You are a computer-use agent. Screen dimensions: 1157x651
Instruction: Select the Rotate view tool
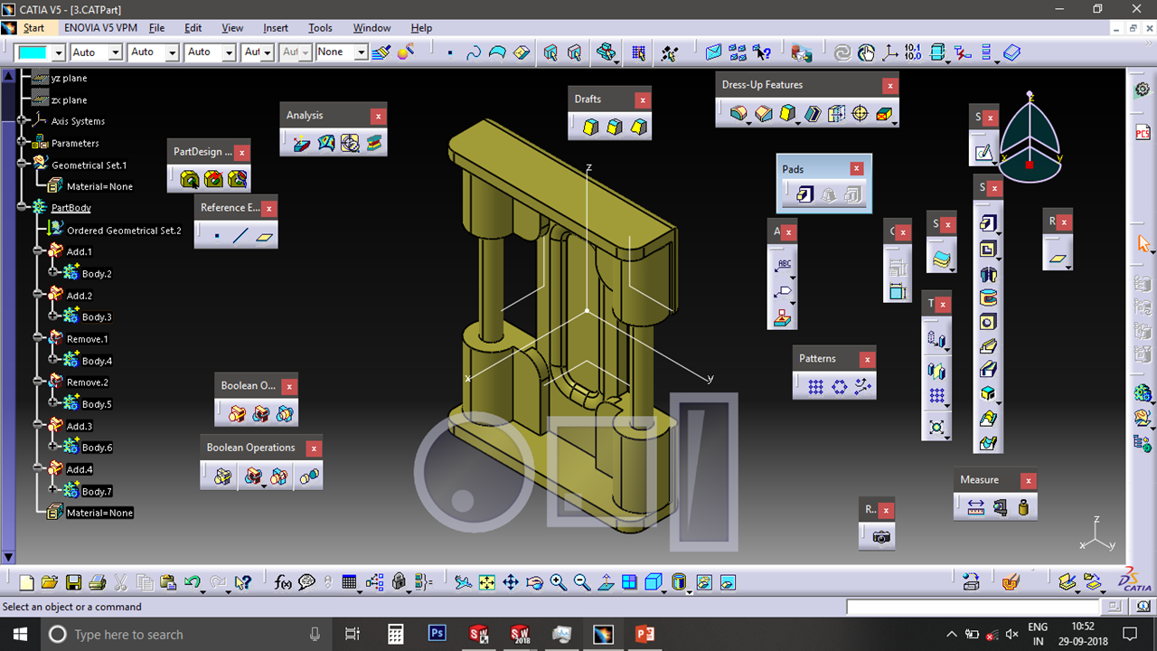(x=534, y=583)
